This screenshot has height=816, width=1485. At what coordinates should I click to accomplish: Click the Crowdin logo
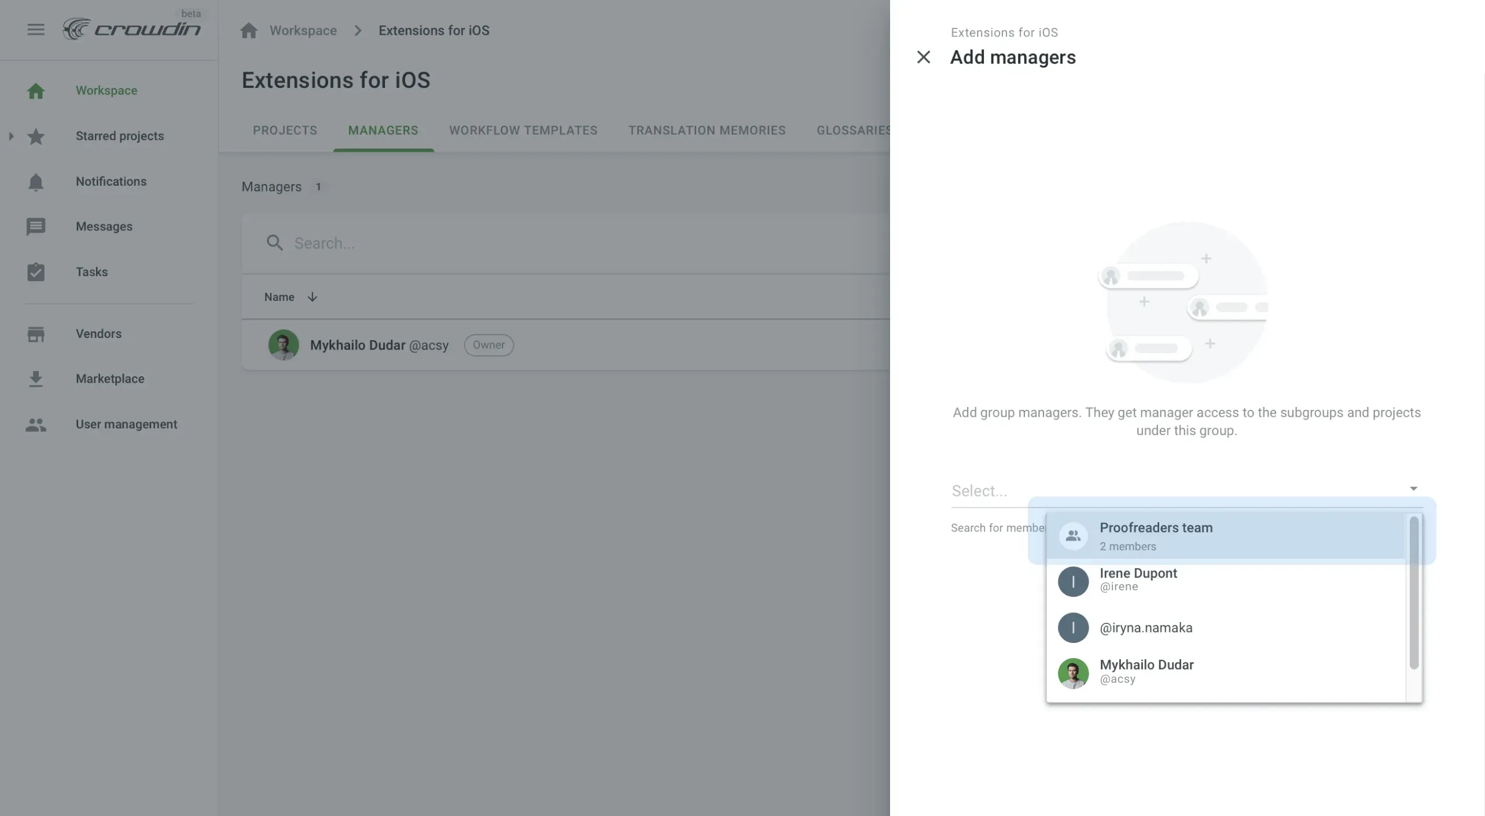(x=132, y=29)
